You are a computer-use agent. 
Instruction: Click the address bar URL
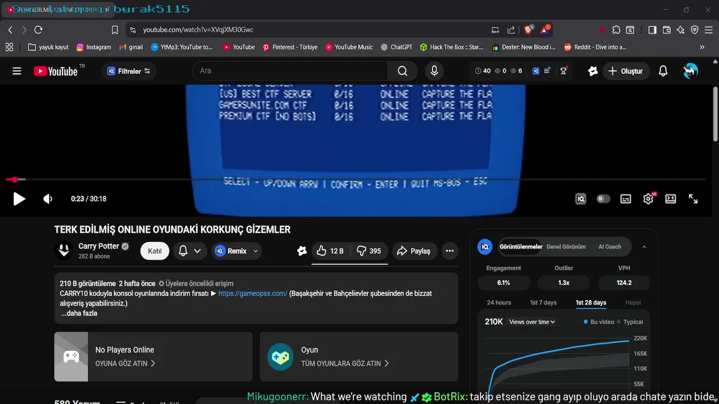pos(198,30)
